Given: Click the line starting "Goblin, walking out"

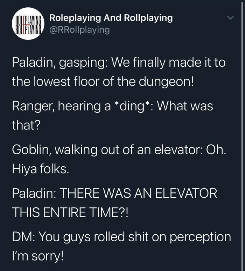Looking at the screenshot, I should pos(119,149).
